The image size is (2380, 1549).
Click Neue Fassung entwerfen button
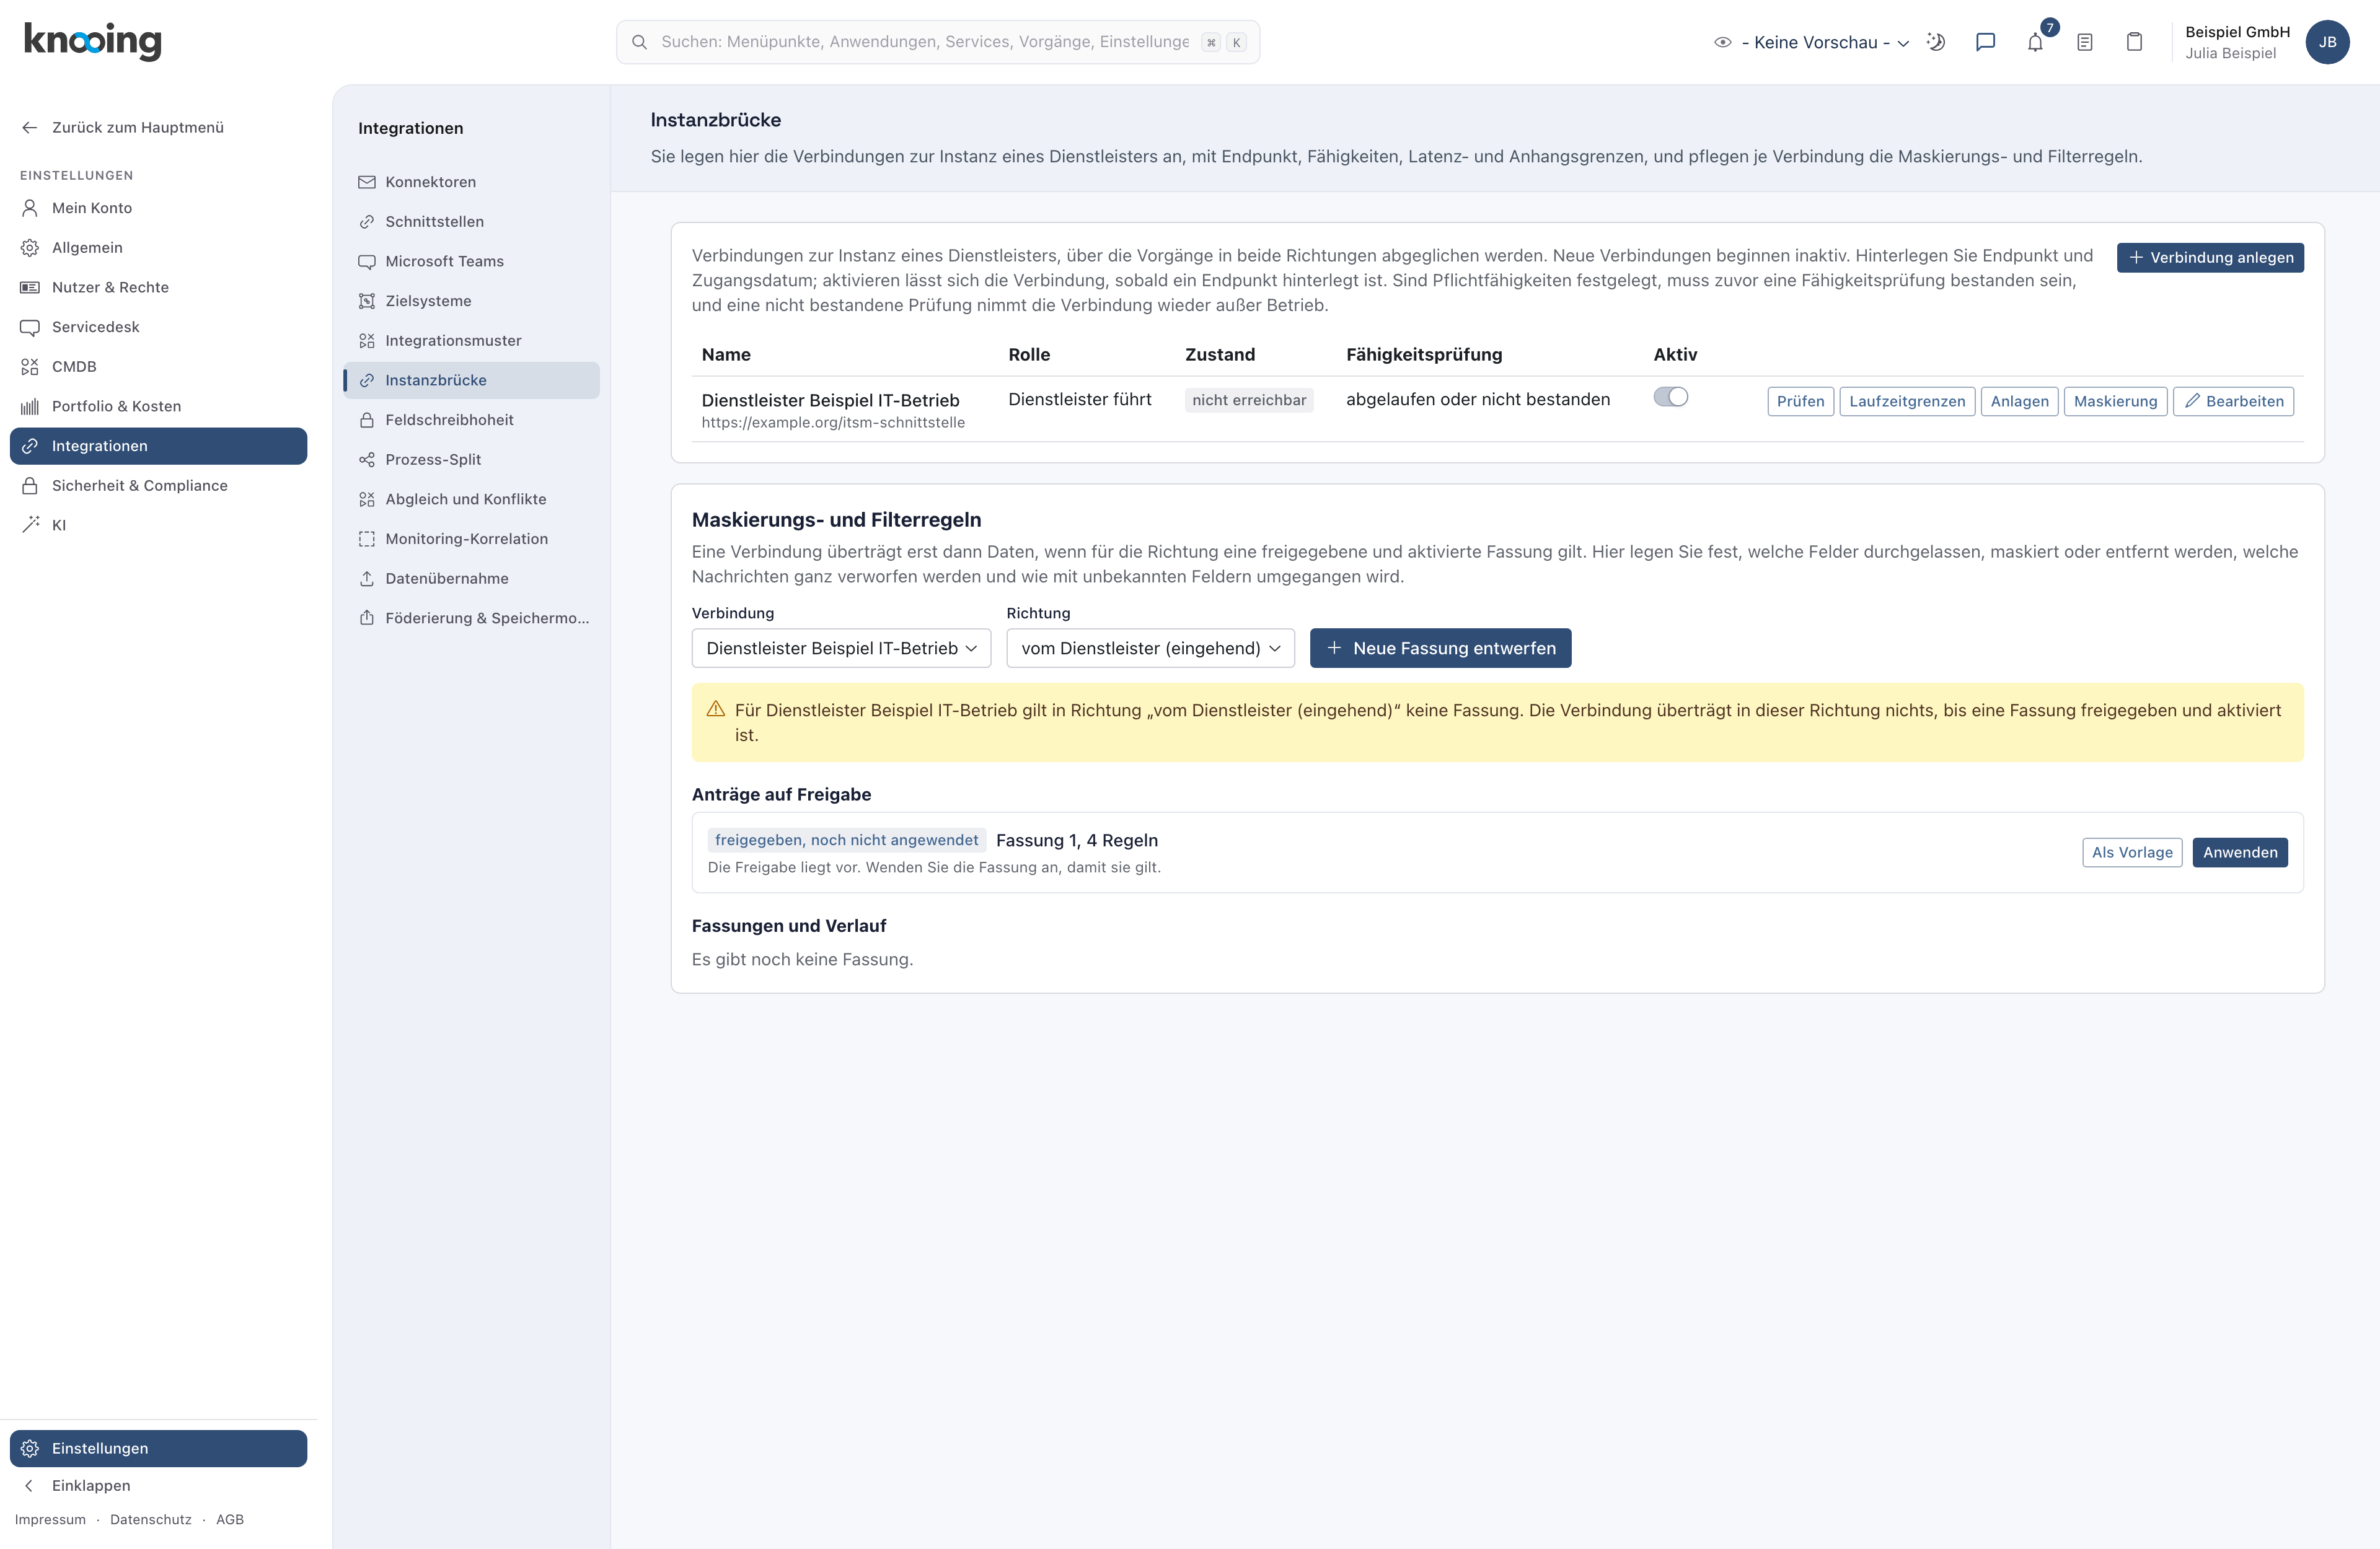tap(1440, 648)
